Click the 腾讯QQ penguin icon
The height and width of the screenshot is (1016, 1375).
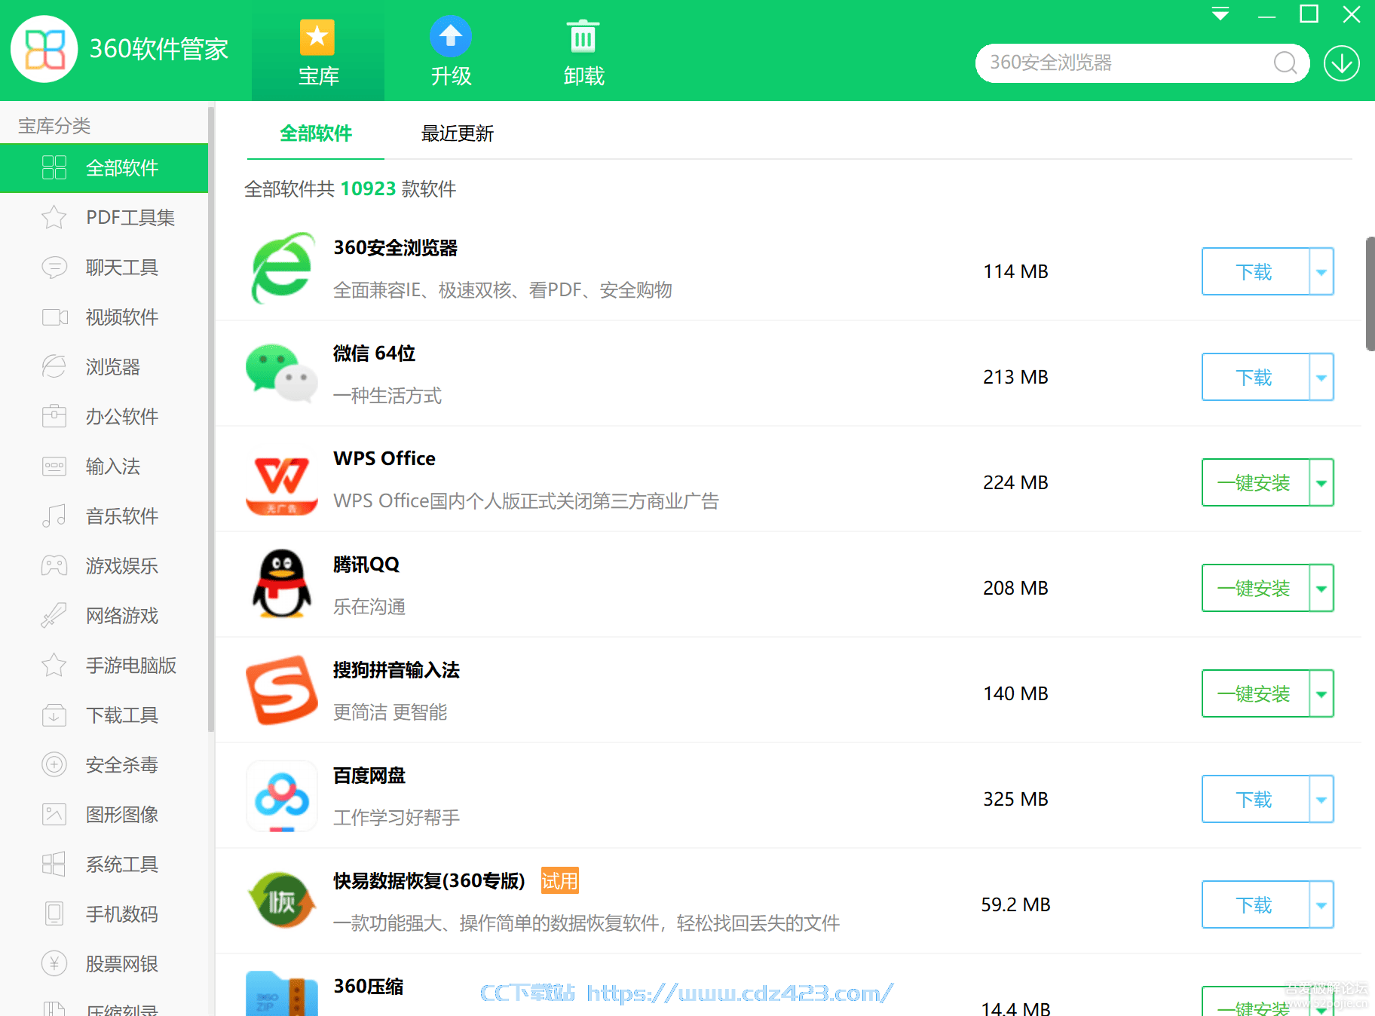pyautogui.click(x=282, y=583)
